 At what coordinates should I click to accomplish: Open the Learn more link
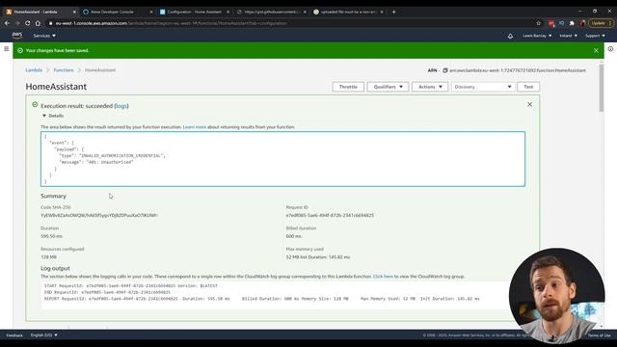pos(195,127)
